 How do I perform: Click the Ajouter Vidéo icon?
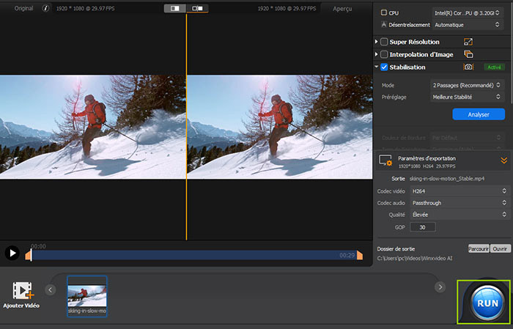click(23, 290)
